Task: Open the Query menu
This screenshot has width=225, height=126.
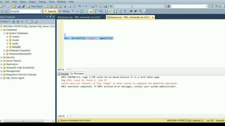Action: coord(23,2)
